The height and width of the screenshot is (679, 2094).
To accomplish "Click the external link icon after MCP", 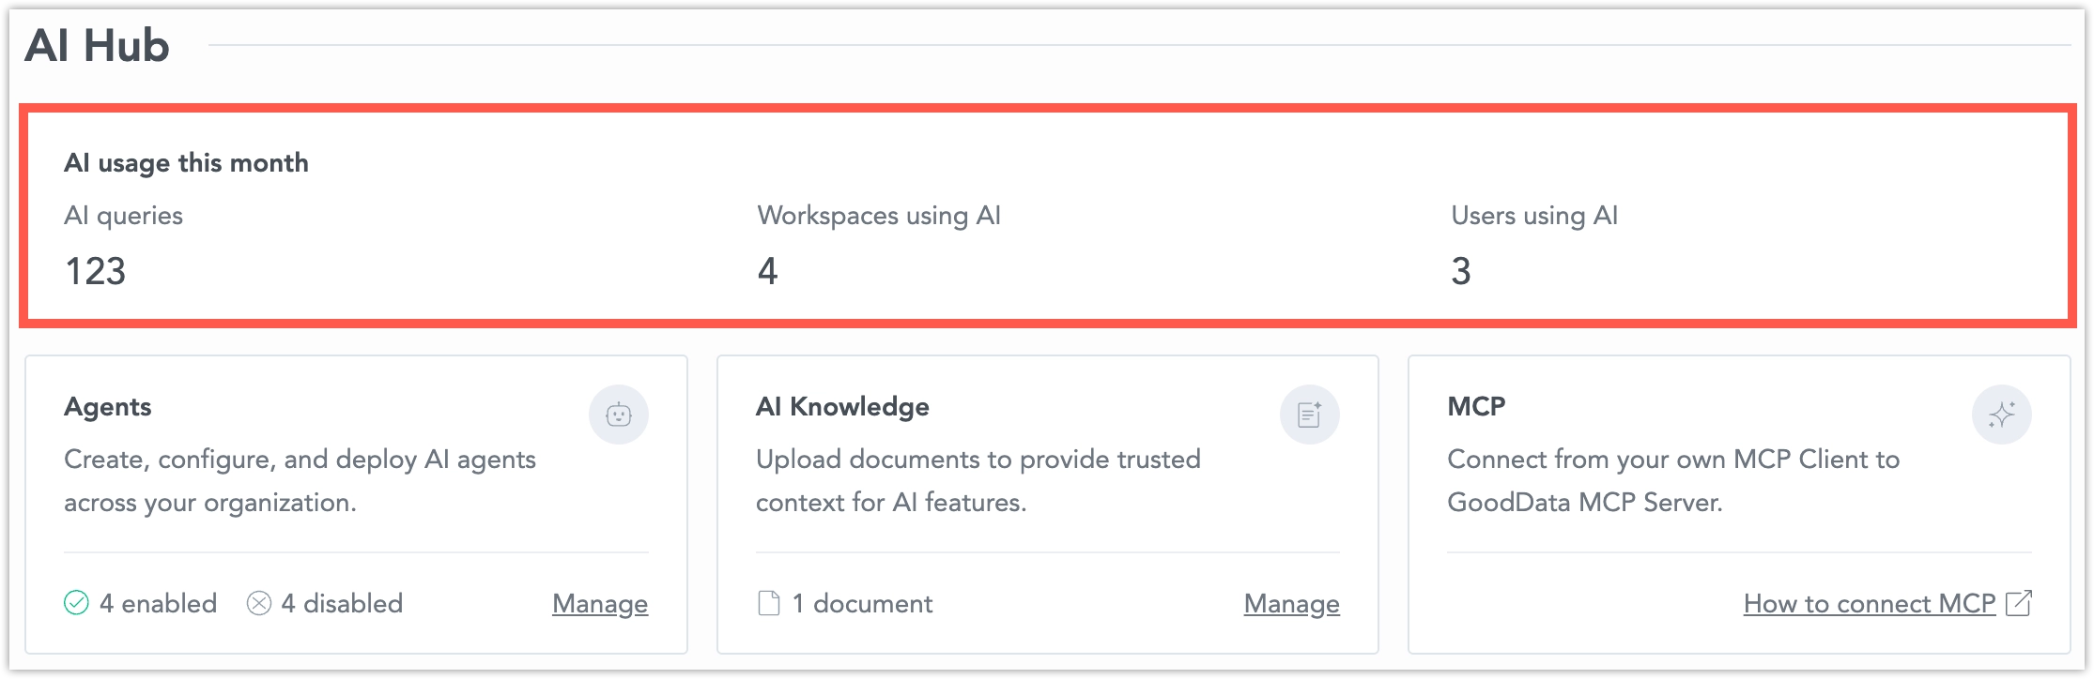I will pyautogui.click(x=2019, y=603).
